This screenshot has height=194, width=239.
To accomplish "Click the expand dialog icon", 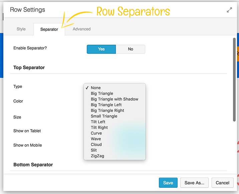I will coord(229,10).
